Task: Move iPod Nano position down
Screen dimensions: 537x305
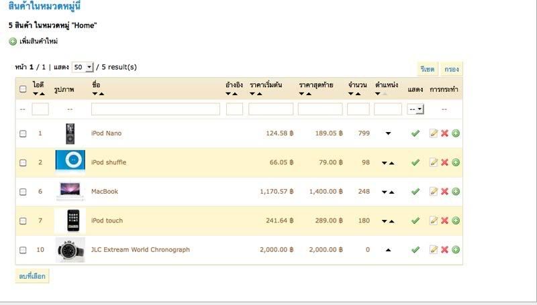Action: point(388,133)
